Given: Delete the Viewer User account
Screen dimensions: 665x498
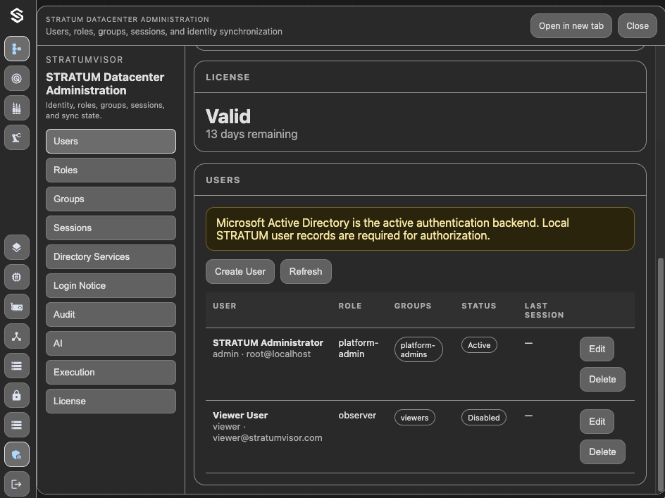Looking at the screenshot, I should point(602,452).
